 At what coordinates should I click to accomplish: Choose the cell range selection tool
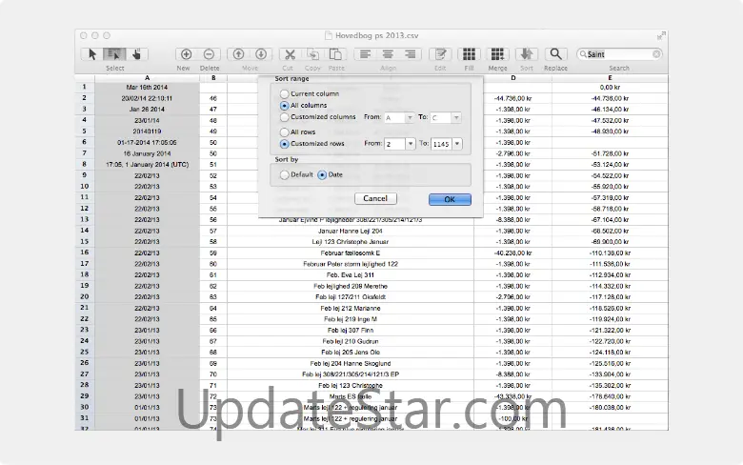(x=114, y=54)
